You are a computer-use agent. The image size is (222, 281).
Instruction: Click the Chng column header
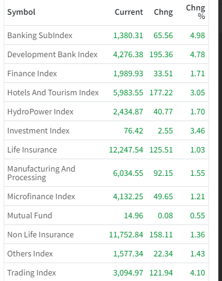click(163, 12)
